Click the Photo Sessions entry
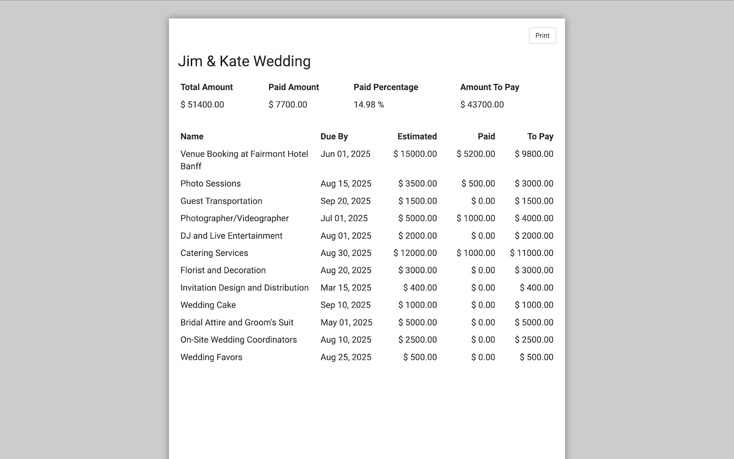734x459 pixels. pos(210,184)
